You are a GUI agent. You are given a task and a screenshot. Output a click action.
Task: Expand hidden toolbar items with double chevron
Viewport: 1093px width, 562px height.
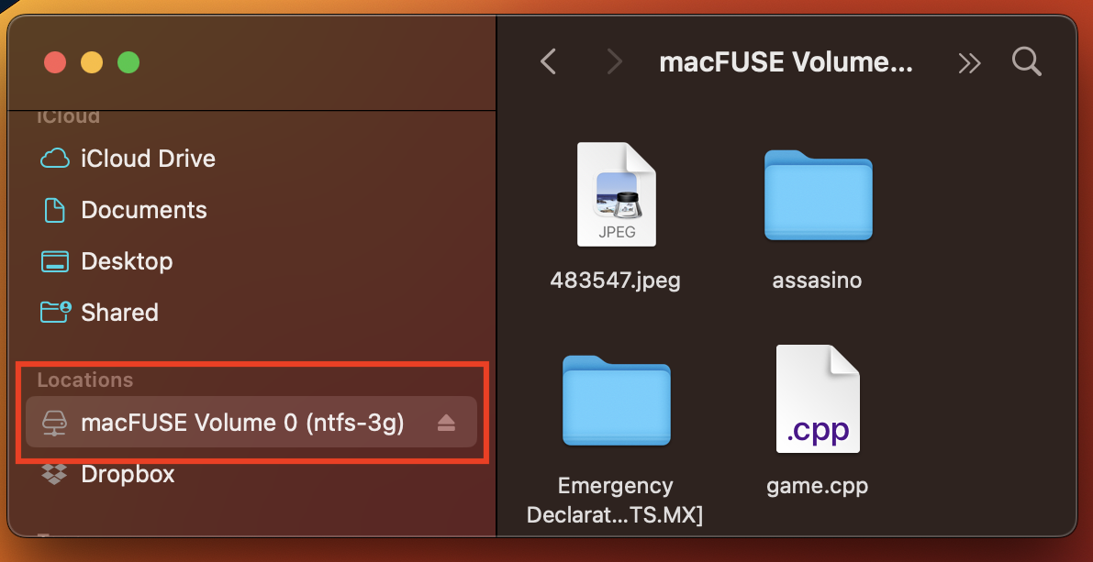tap(969, 63)
